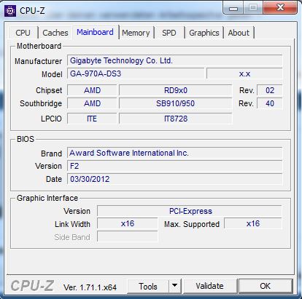This screenshot has width=302, height=299.
Task: Click the Tools button
Action: pyautogui.click(x=148, y=287)
